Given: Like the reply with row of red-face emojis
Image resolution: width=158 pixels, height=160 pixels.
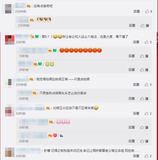Looking at the screenshot, I should point(144,56).
